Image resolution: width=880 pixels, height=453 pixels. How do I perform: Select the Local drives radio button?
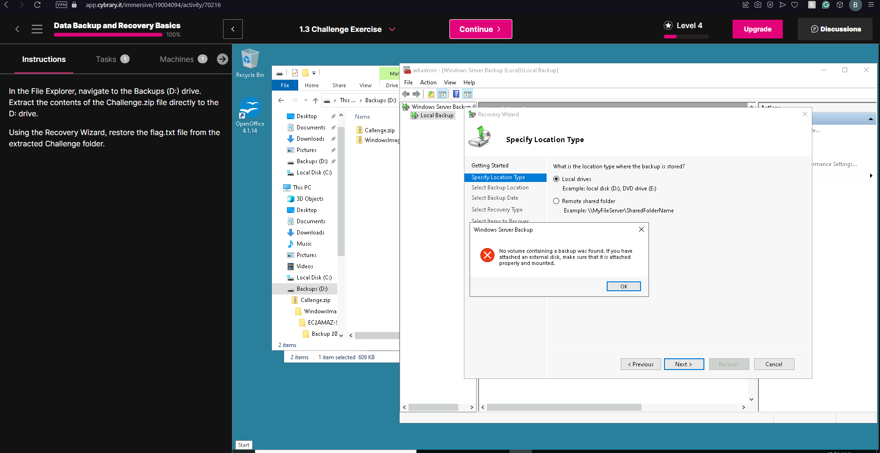(x=556, y=179)
